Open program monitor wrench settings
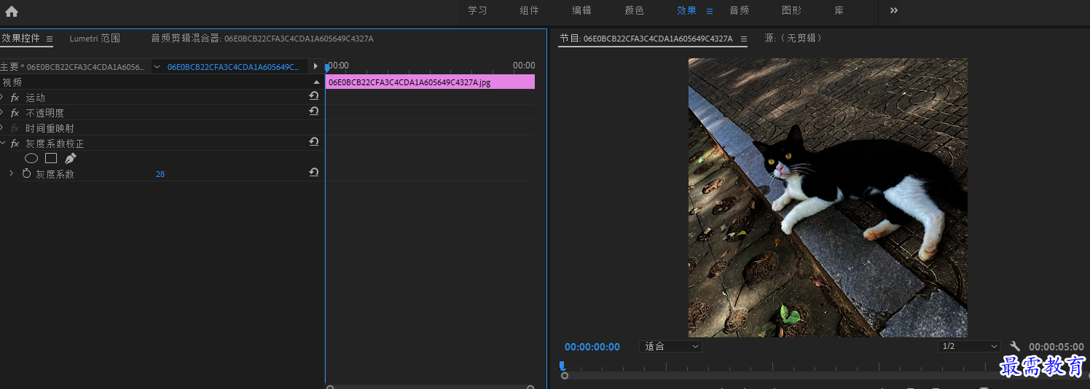The image size is (1090, 389). 1014,346
